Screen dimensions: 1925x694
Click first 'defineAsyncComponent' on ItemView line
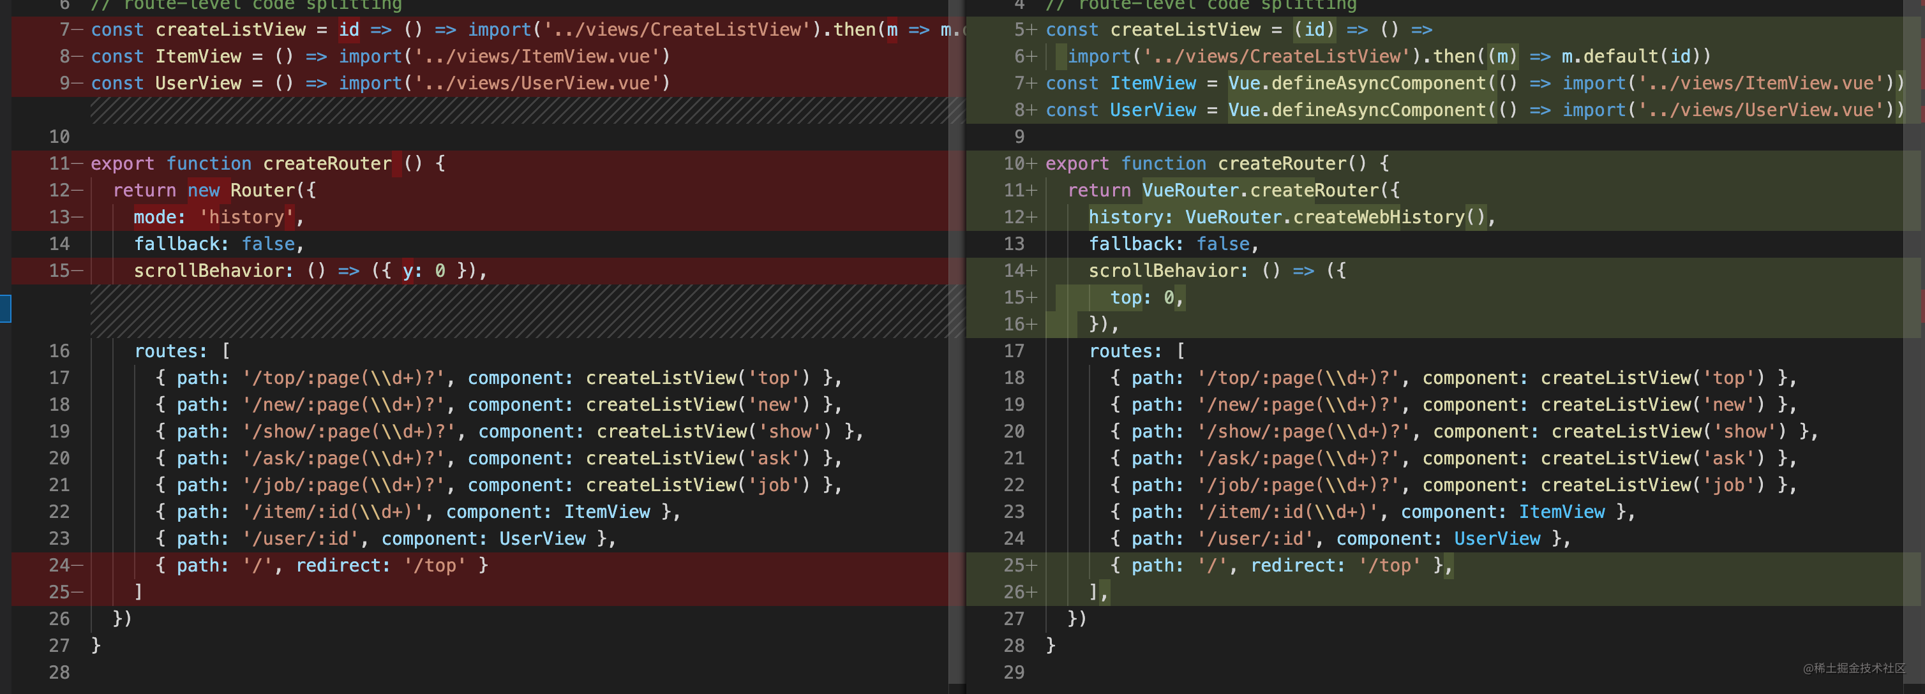click(x=1379, y=84)
